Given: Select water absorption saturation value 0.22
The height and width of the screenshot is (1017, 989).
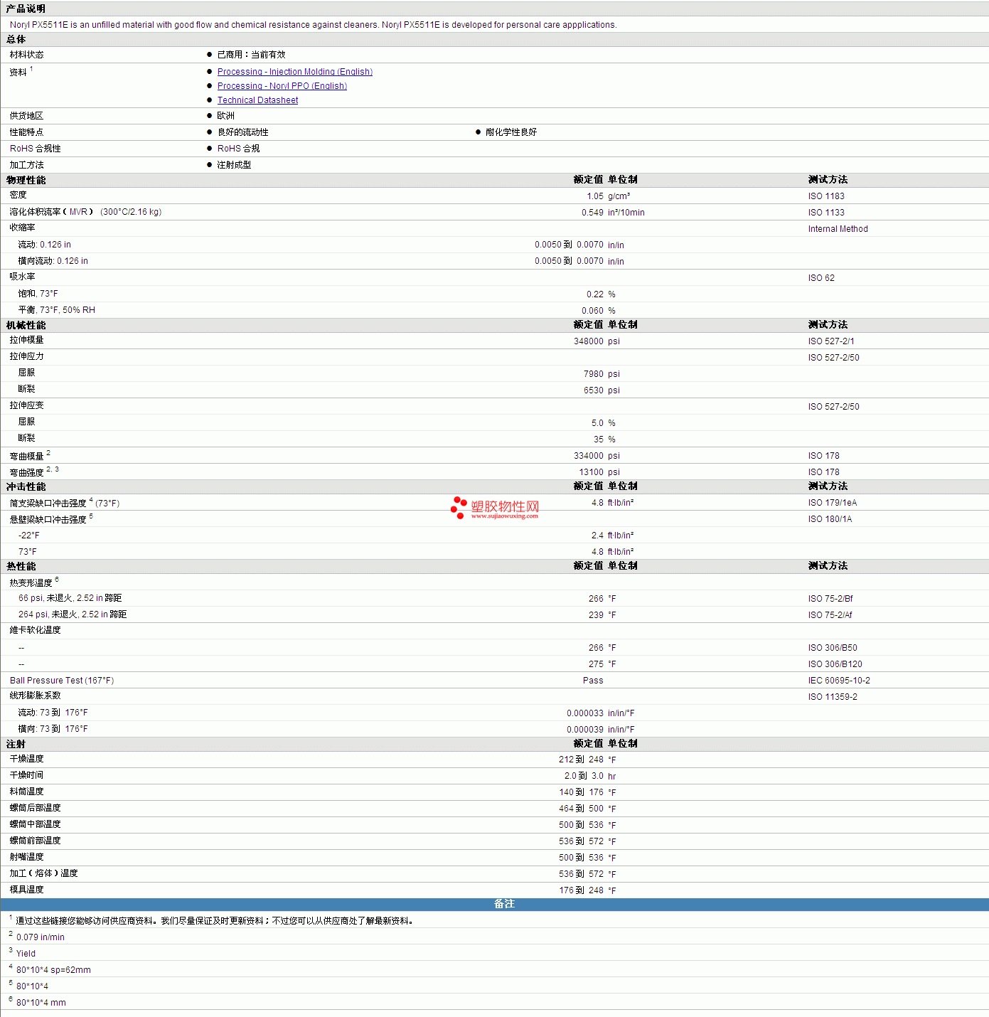Looking at the screenshot, I should [595, 294].
